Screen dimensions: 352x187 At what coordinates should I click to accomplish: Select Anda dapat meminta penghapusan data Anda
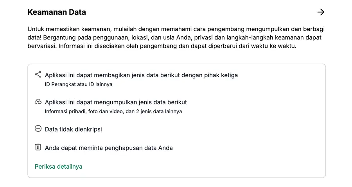click(109, 148)
